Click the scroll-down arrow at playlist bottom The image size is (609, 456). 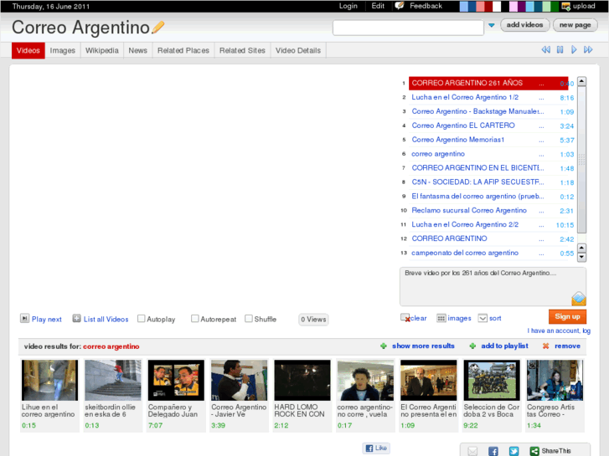click(581, 257)
